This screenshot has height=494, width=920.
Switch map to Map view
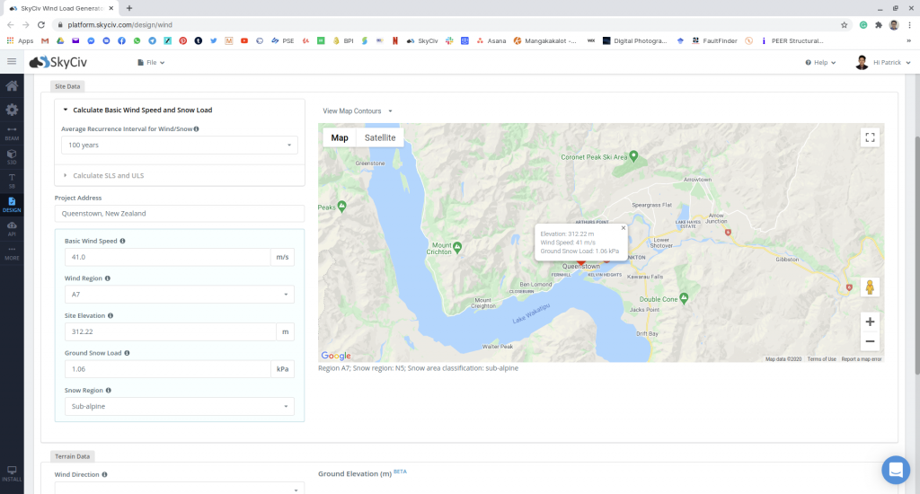(x=340, y=137)
